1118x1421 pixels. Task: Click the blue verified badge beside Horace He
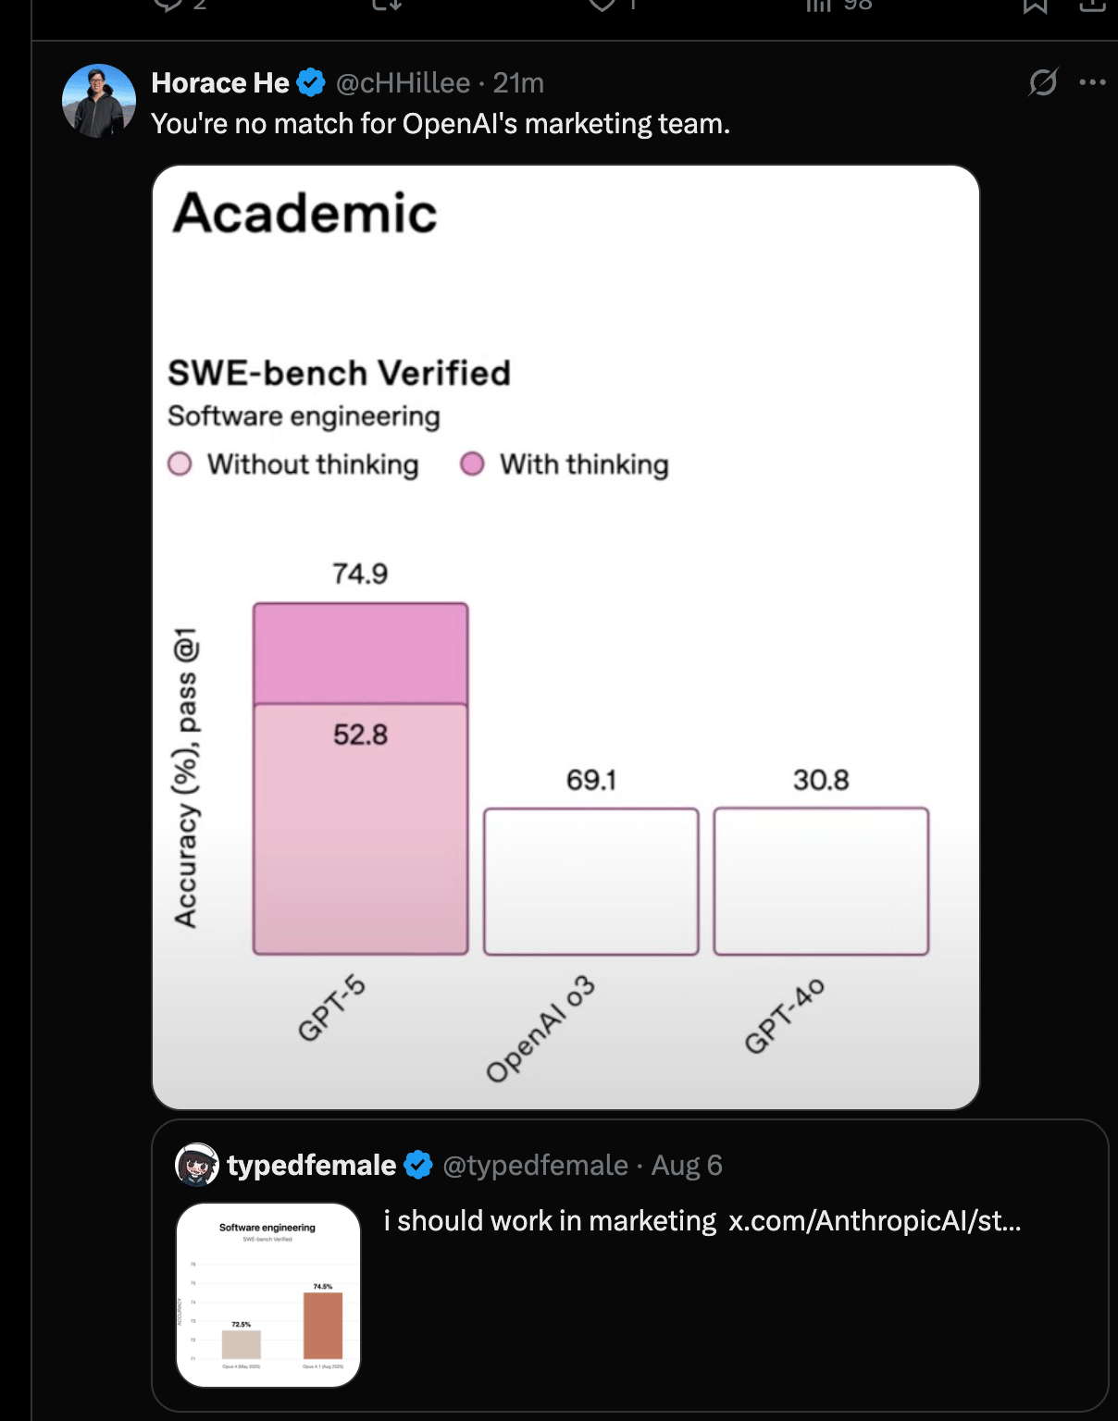[x=311, y=83]
